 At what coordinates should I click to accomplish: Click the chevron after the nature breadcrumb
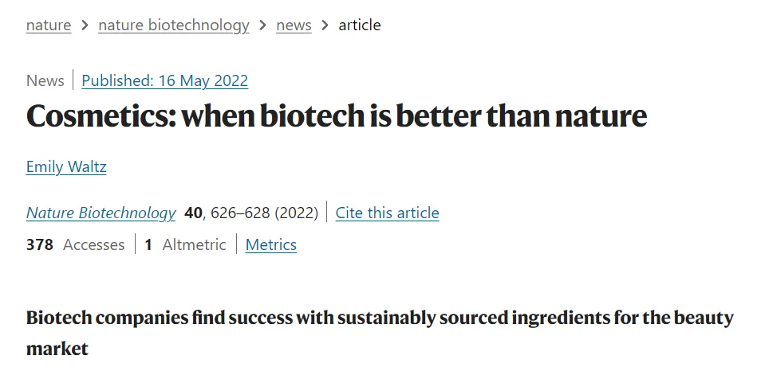pyautogui.click(x=85, y=25)
